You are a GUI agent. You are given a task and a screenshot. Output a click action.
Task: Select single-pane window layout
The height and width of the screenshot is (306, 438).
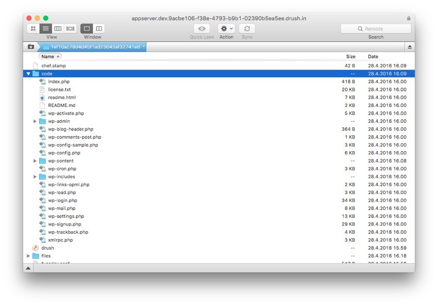[x=87, y=28]
